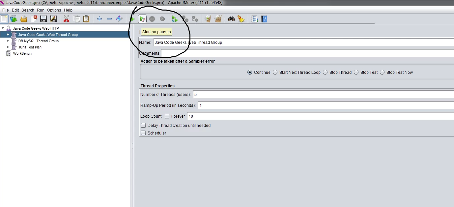Click the Comments input field
The height and width of the screenshot is (207, 454).
point(307,53)
